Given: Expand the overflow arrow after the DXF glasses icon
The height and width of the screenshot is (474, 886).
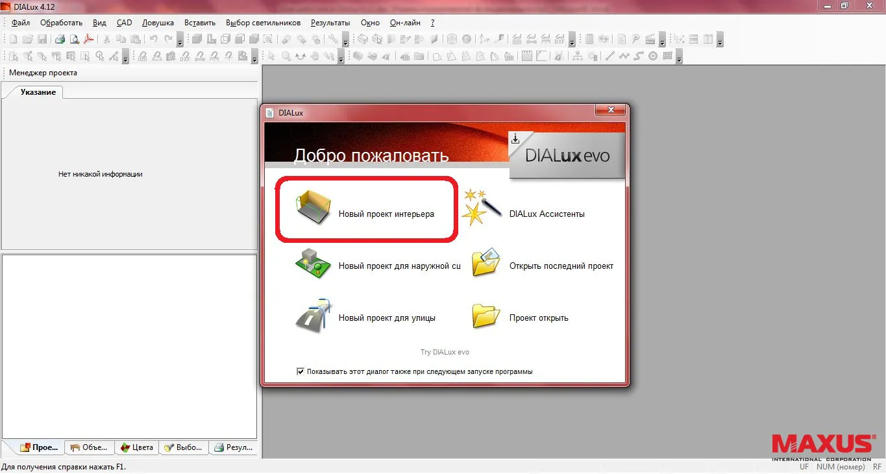Looking at the screenshot, I should (x=572, y=42).
